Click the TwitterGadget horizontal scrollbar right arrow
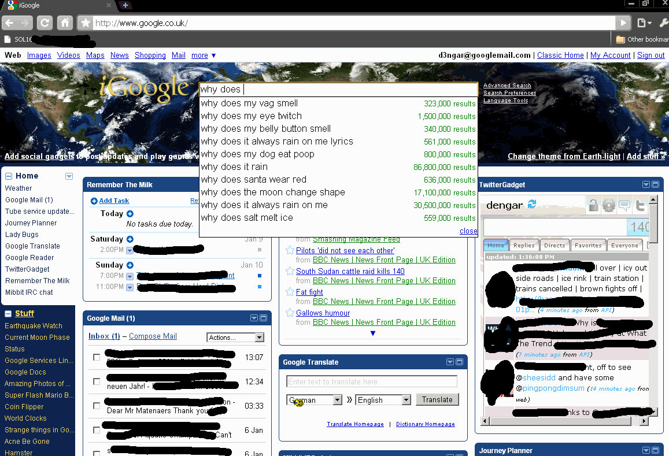Viewport: 669px width, 456px height. [x=645, y=421]
